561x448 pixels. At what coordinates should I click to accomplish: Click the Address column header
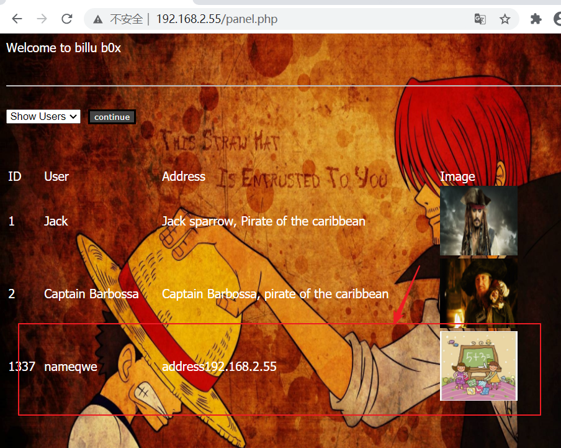[x=184, y=176]
